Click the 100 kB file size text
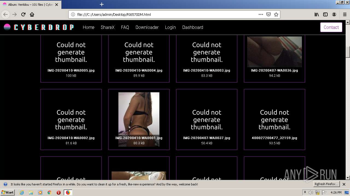Image resolution: width=350 pixels, height=196 pixels. [x=71, y=76]
